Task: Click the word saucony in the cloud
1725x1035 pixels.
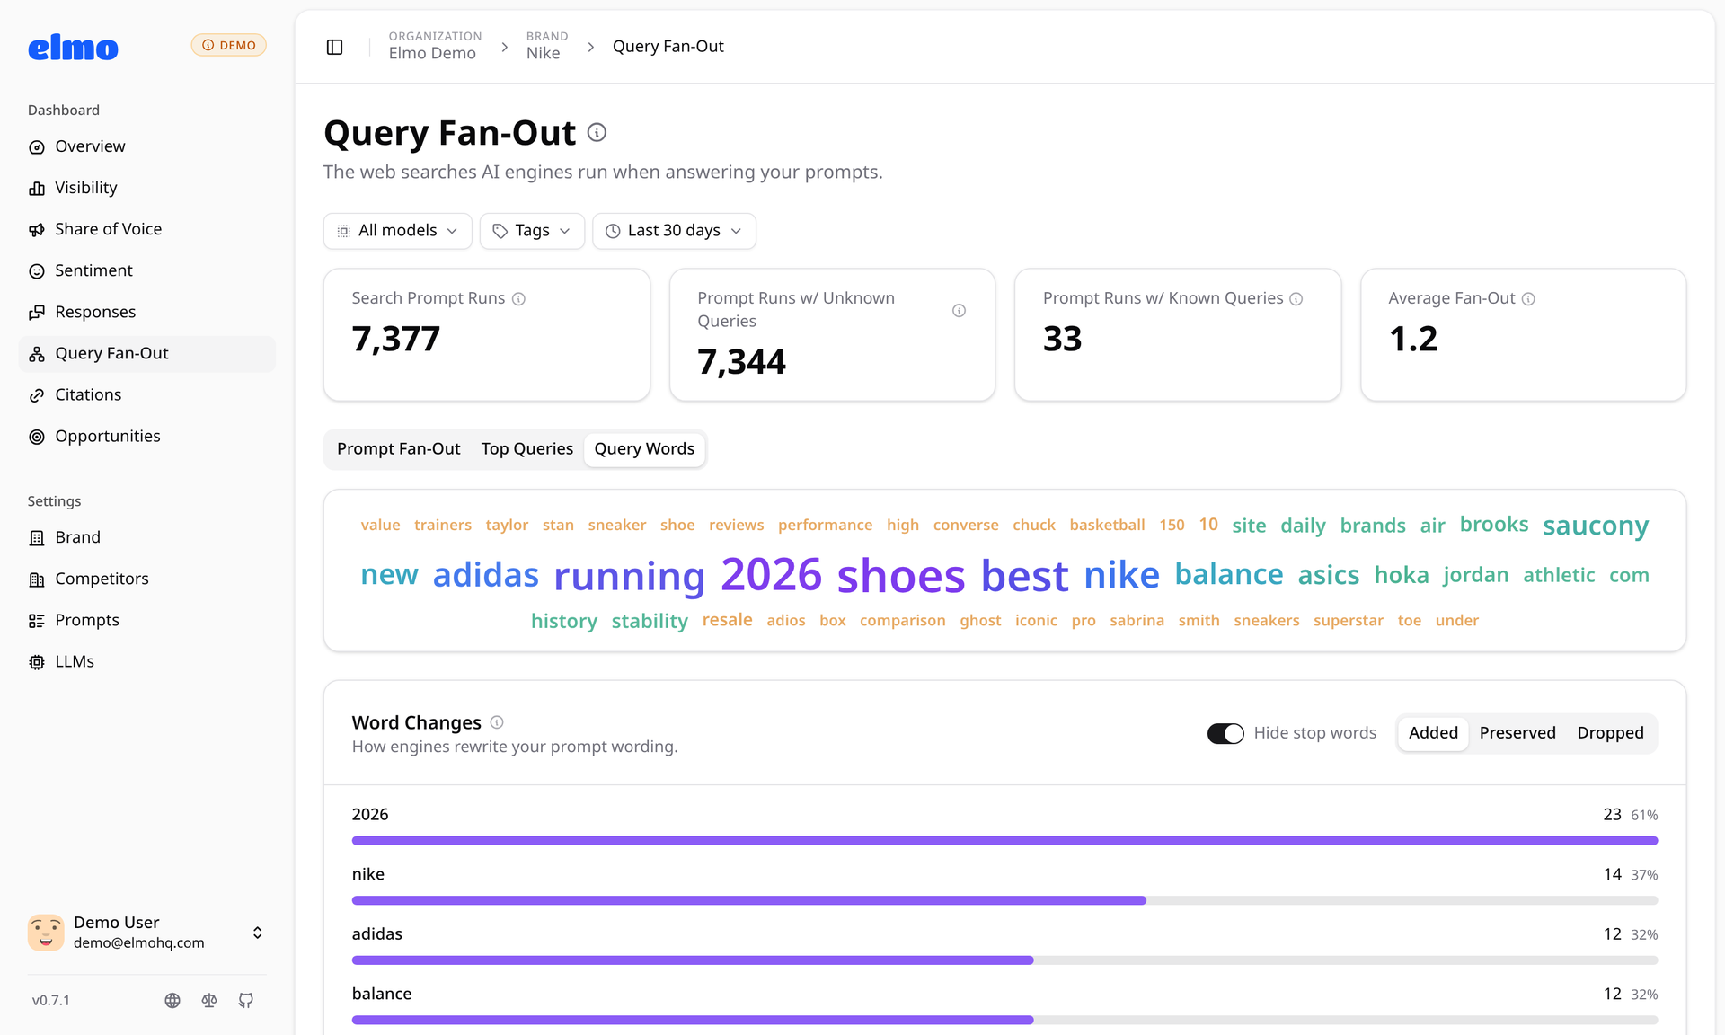Action: [1596, 526]
